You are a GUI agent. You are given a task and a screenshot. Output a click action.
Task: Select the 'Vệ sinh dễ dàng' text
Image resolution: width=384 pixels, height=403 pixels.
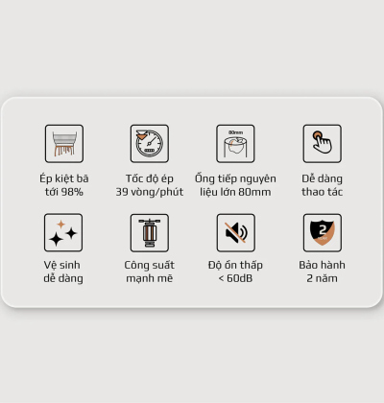[63, 272]
